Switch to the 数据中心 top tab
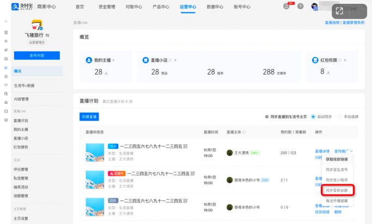The height and width of the screenshot is (224, 372). (215, 7)
